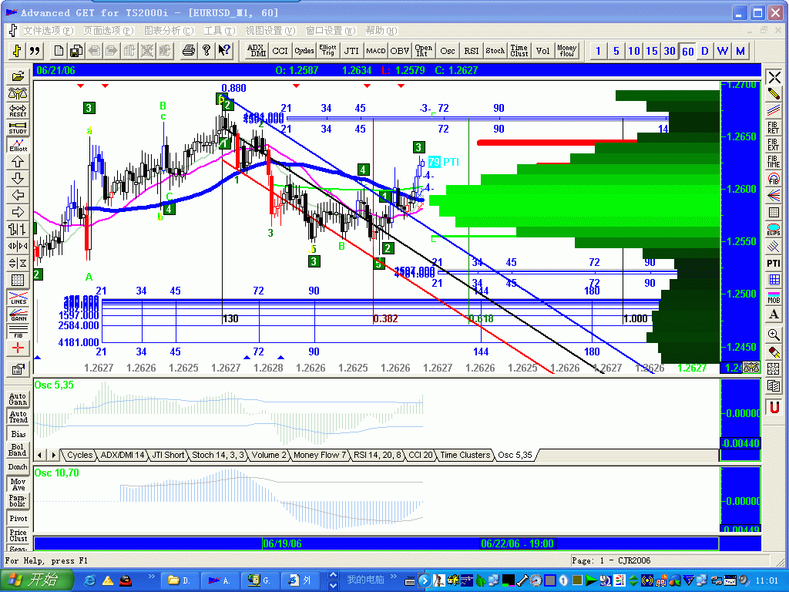
Task: Select the text tool labeled A
Action: 774,314
